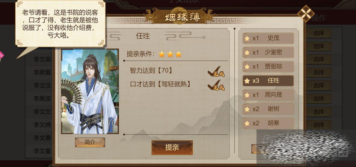
Task: Select 李厥波 in the left list
Action: pyautogui.click(x=42, y=99)
